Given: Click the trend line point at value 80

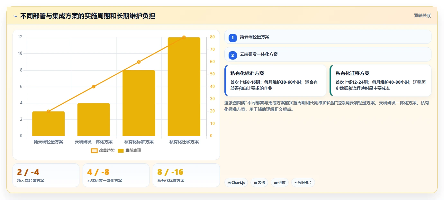Looking at the screenshot, I should click(184, 37).
